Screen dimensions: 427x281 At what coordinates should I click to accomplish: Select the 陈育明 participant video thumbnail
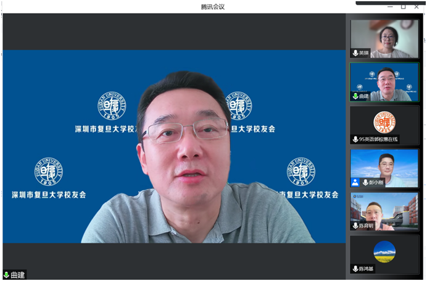(x=384, y=211)
